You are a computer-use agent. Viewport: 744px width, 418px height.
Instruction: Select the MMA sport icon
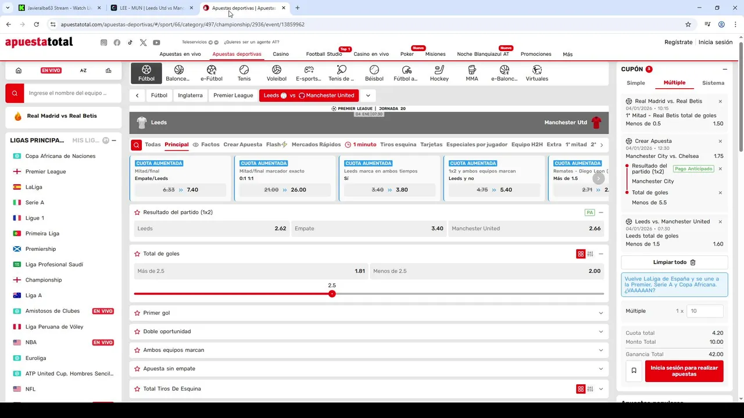coord(472,73)
